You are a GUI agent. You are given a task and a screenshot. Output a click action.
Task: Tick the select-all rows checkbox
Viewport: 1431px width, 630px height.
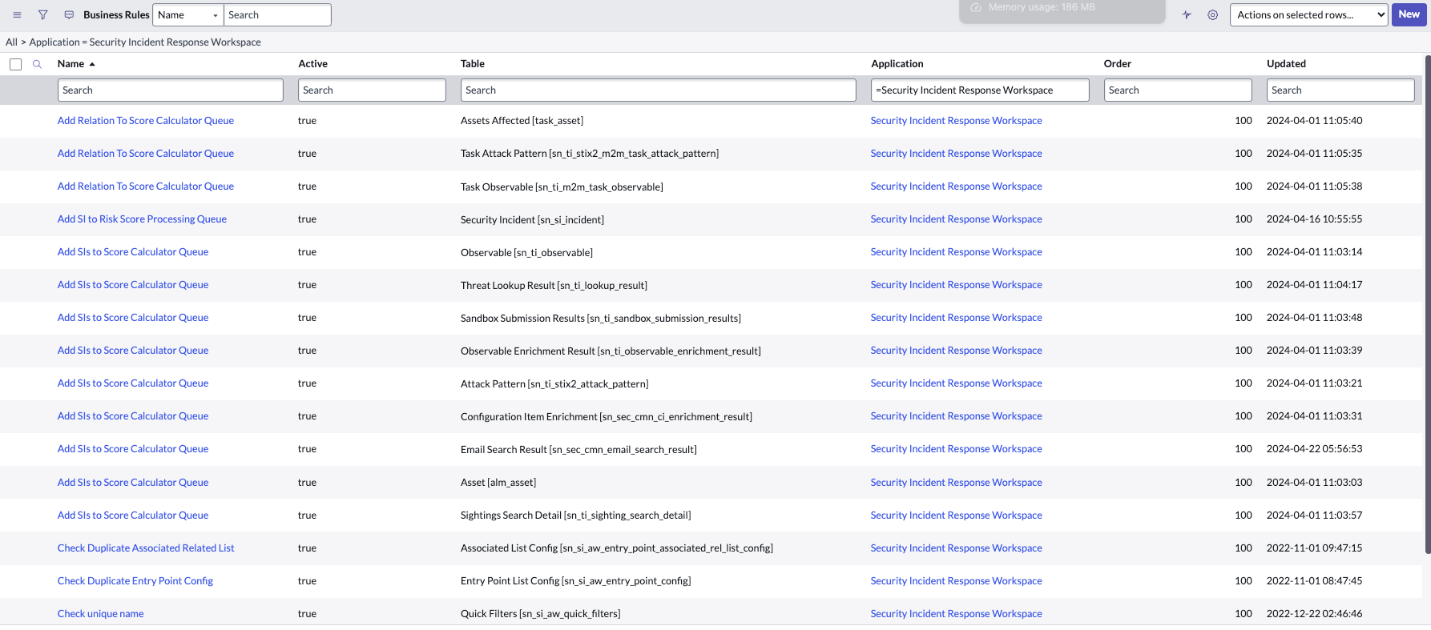[15, 64]
